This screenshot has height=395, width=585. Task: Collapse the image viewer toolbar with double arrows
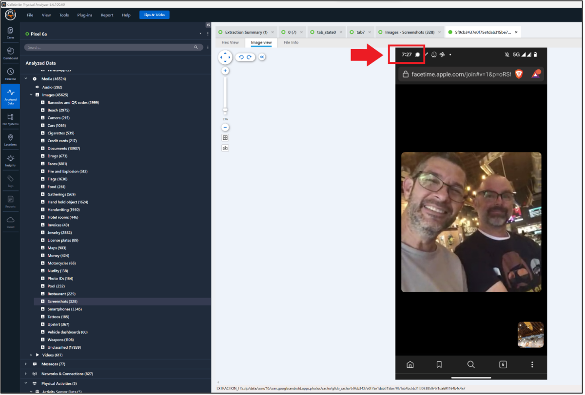261,57
